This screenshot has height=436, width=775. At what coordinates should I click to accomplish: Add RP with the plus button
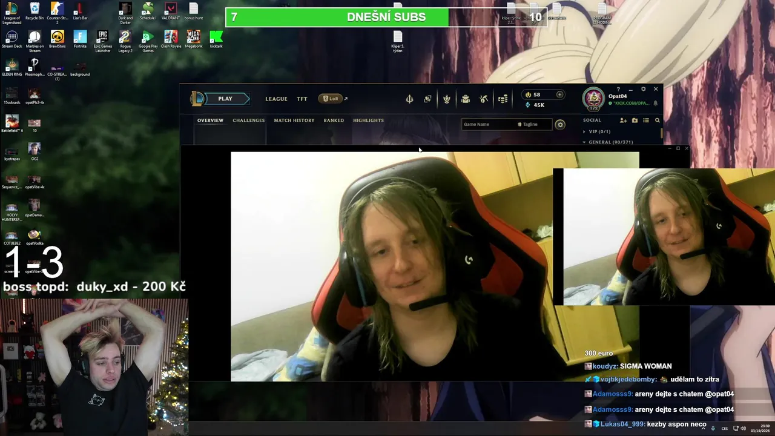pyautogui.click(x=559, y=94)
